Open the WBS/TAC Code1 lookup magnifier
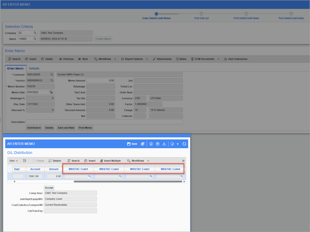The height and width of the screenshot is (232, 310). [x=90, y=176]
